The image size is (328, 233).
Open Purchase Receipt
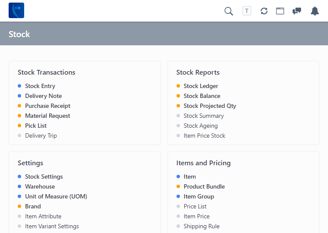tap(47, 106)
